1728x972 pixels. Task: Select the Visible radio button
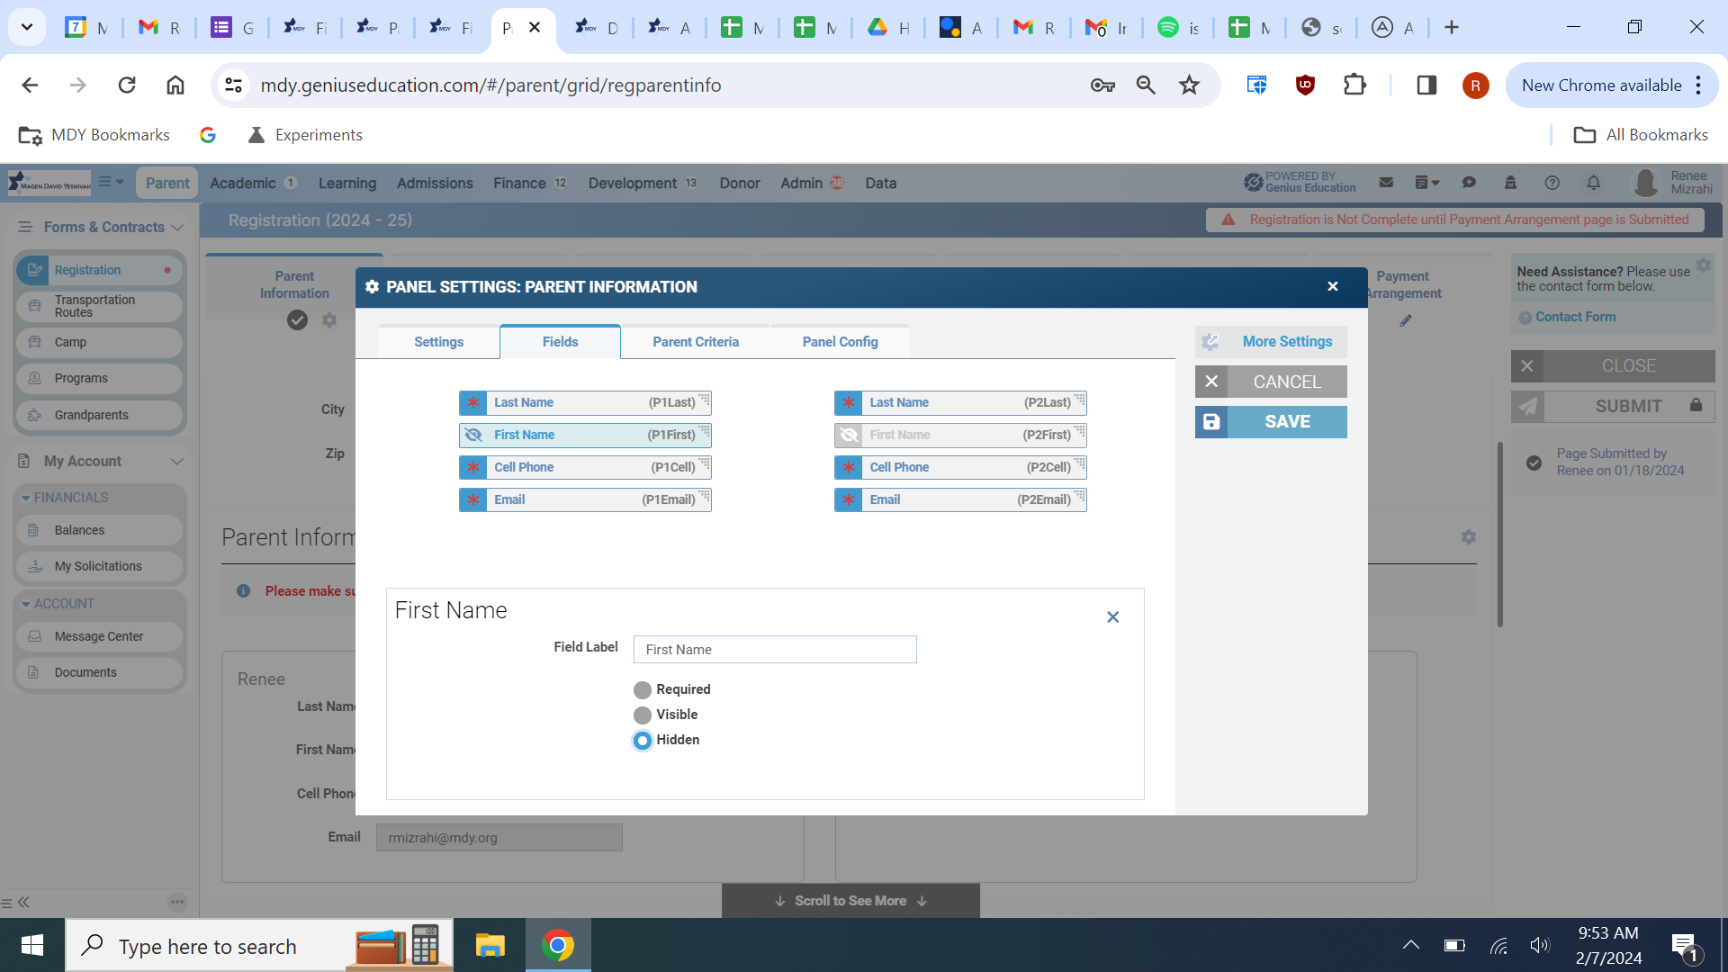click(x=642, y=715)
